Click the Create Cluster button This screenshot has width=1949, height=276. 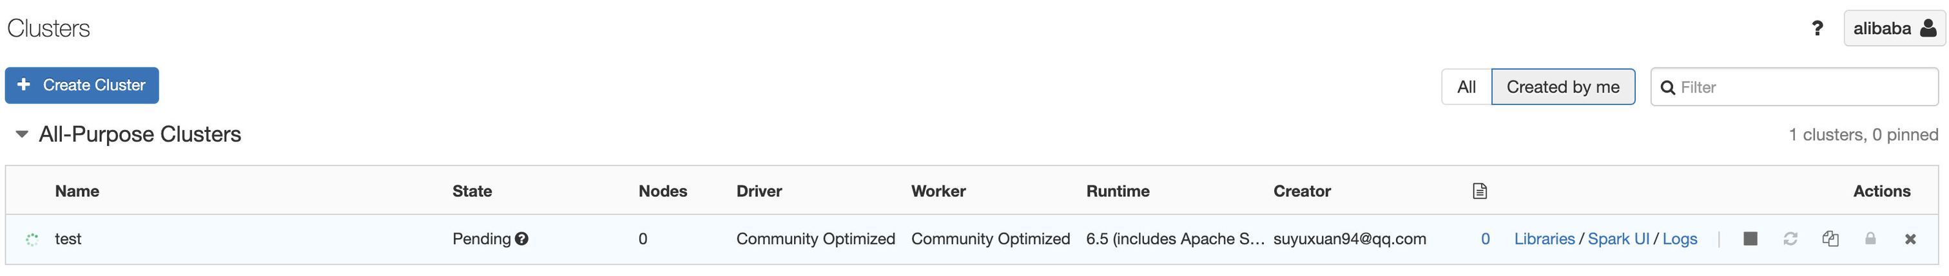point(82,86)
